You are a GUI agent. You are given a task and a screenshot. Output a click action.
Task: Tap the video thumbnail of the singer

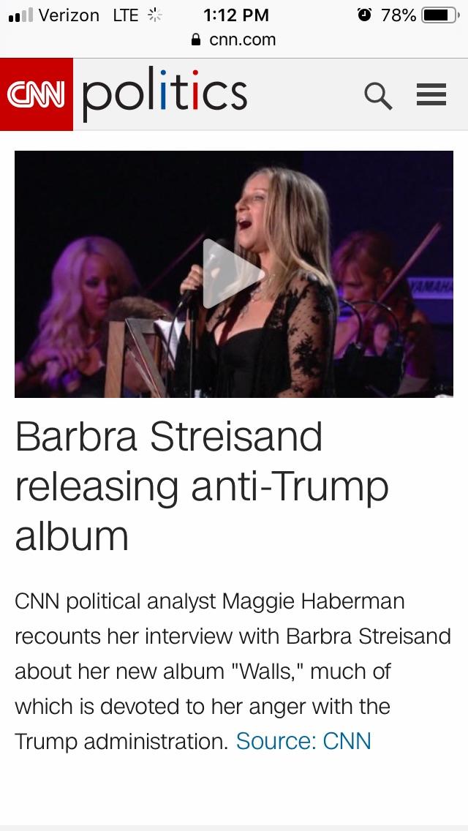(234, 274)
